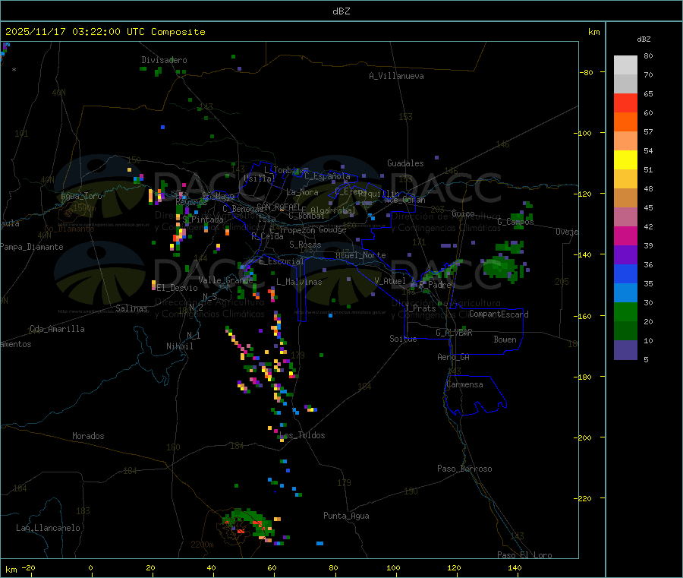Click the 0 km horizontal axis tick
Viewport: 683px width, 578px height.
click(90, 568)
